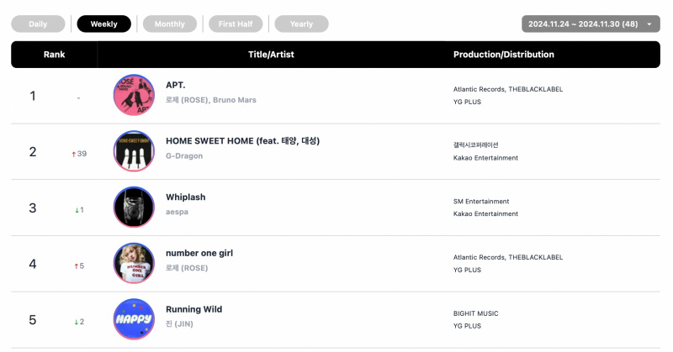Open the Running Wild song title
This screenshot has width=673, height=352.
coord(194,309)
